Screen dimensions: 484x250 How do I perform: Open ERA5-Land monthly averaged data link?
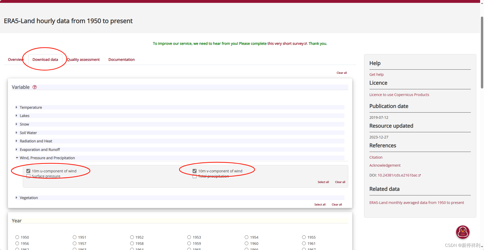point(417,203)
